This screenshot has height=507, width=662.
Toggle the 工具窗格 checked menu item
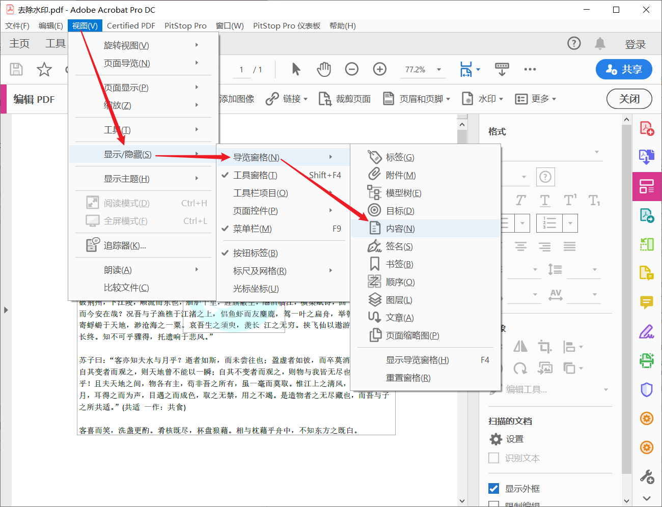[x=283, y=175]
